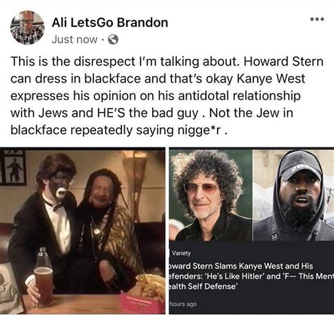Click the "hours ago" article timestamp
Image resolution: width=334 pixels, height=316 pixels.
click(183, 304)
